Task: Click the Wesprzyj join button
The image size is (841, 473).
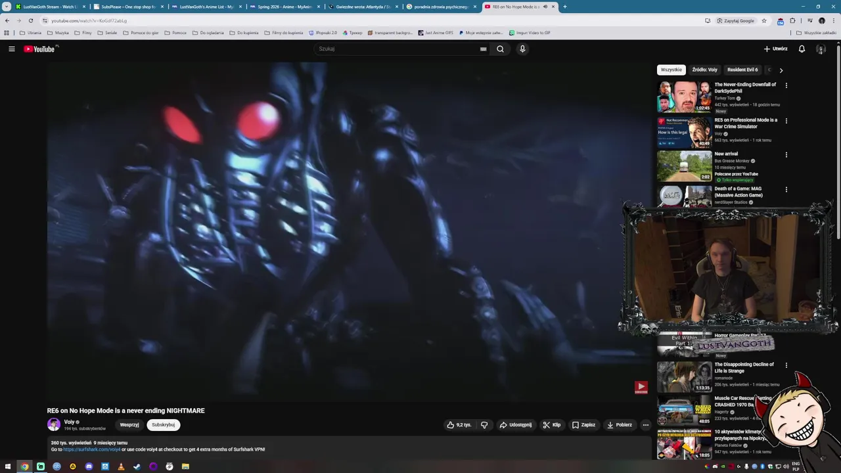Action: (x=129, y=425)
